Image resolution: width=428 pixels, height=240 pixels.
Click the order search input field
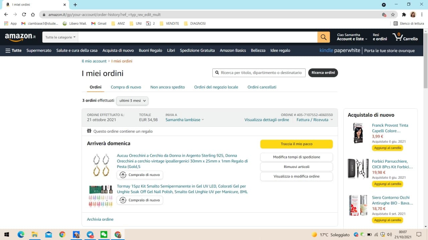coord(261,73)
